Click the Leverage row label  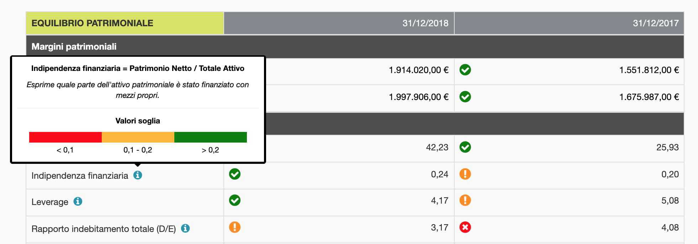tap(50, 202)
